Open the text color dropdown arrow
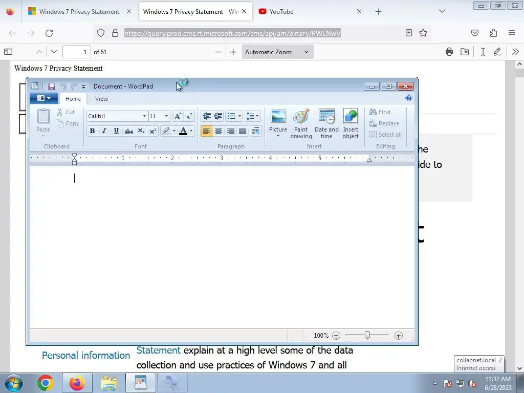Image resolution: width=524 pixels, height=393 pixels. (191, 130)
